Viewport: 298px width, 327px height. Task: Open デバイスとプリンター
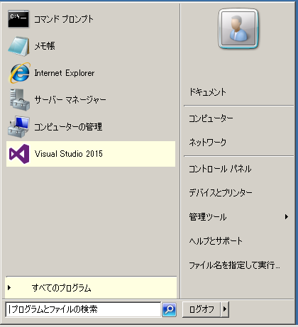tap(221, 193)
